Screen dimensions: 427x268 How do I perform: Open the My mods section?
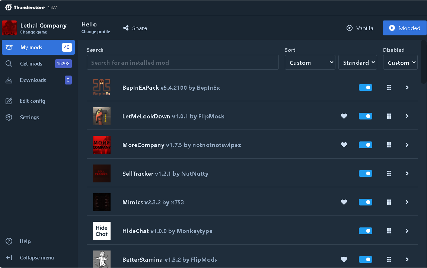point(38,47)
